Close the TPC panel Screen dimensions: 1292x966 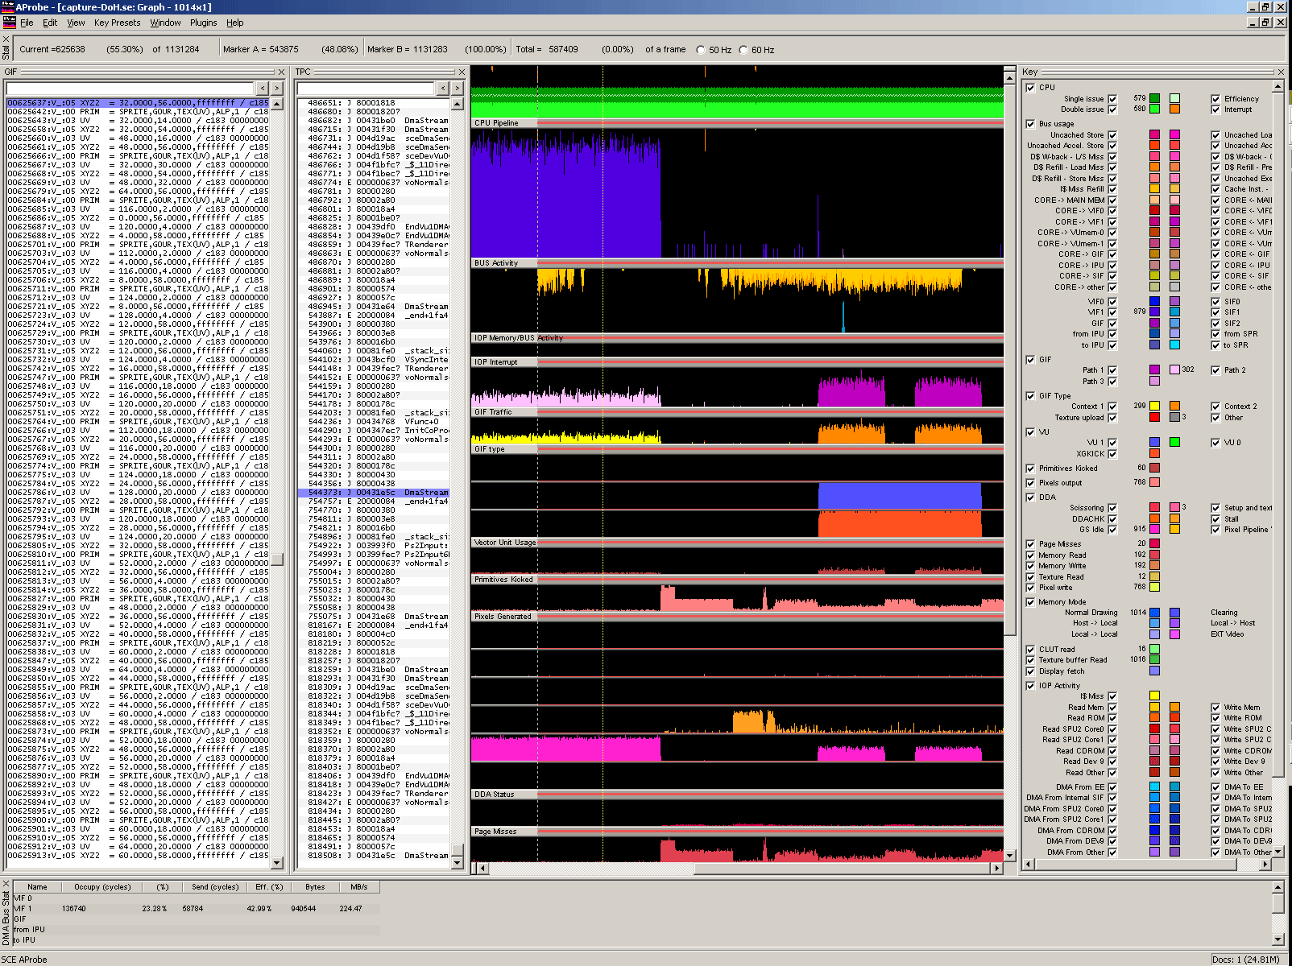461,72
